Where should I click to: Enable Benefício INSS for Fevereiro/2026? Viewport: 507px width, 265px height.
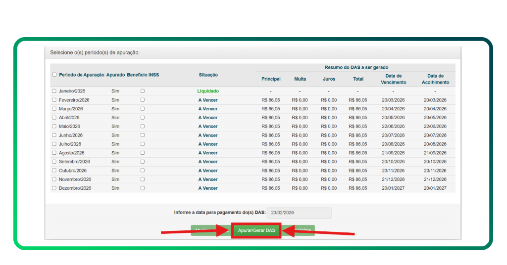(x=143, y=100)
